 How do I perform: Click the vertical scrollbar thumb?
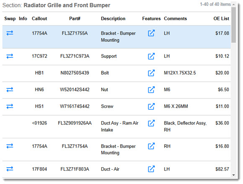[x=233, y=25]
